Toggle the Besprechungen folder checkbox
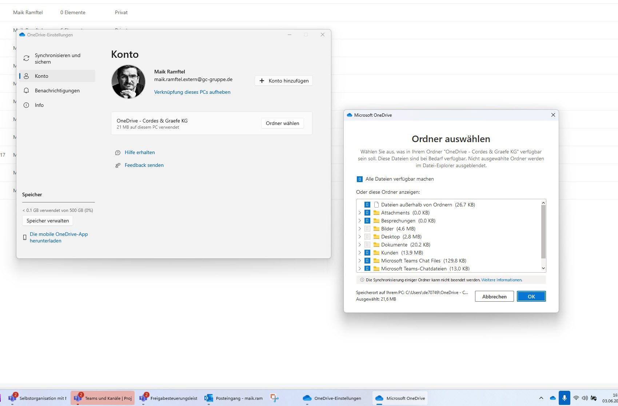This screenshot has height=406, width=618. click(x=367, y=221)
